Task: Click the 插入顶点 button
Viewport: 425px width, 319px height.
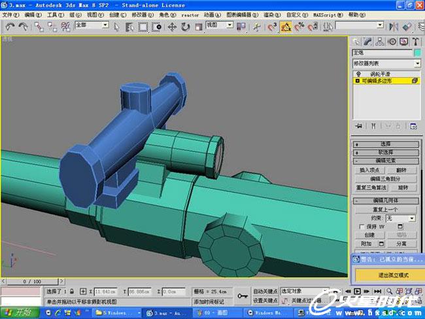Action: [x=369, y=170]
